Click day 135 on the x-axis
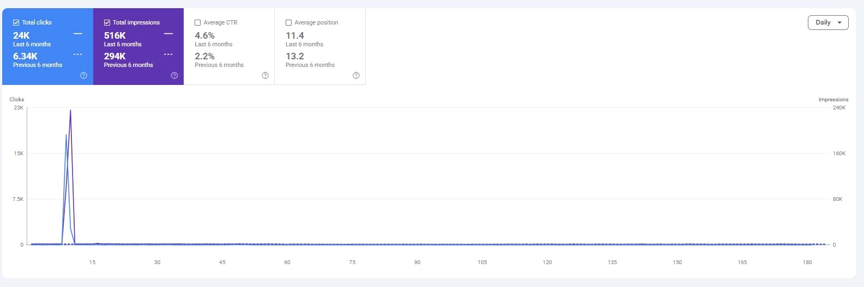Screen dimensions: 864x287 [612, 262]
